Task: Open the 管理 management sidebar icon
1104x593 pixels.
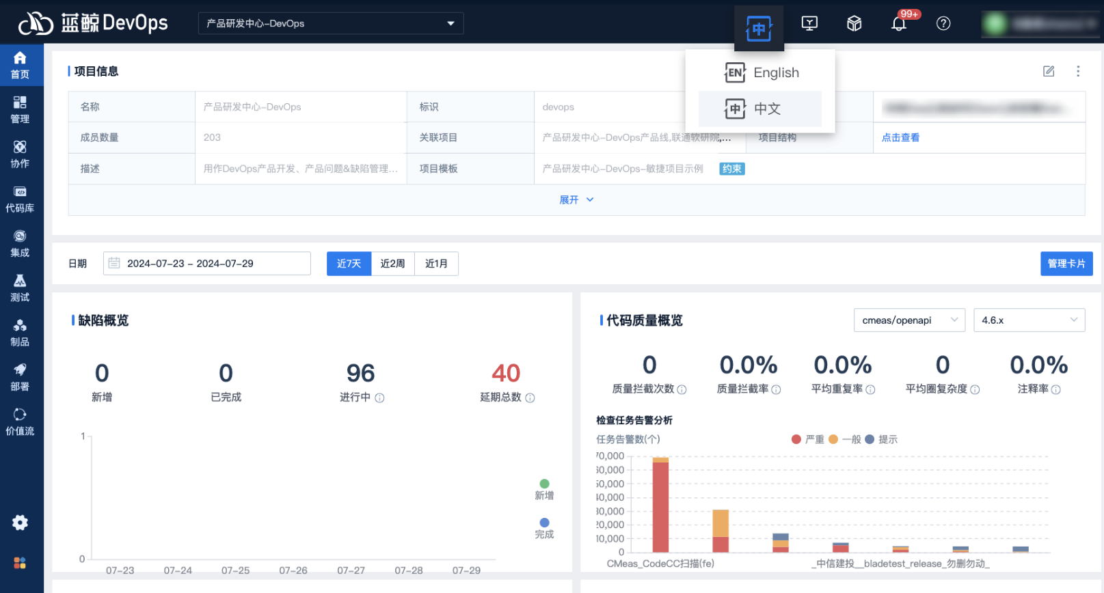Action: pyautogui.click(x=20, y=109)
